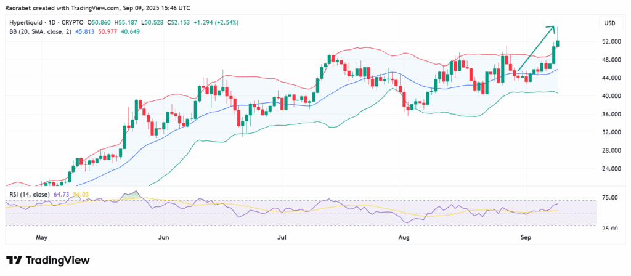
Task: Click the May label on time axis
Action: pos(41,237)
